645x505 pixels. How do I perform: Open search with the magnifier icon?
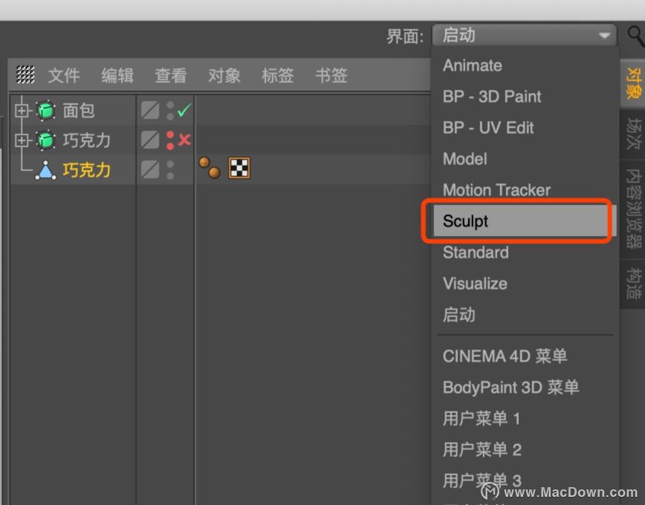(636, 36)
